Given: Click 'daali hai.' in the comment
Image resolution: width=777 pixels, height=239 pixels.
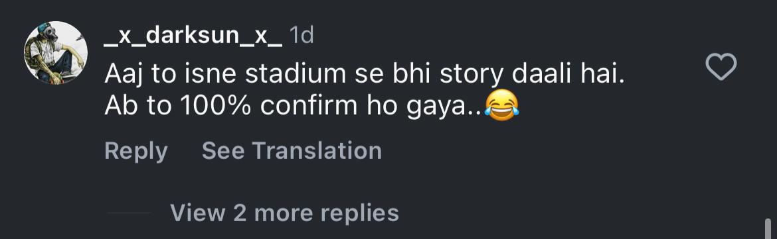Looking at the screenshot, I should pos(568,74).
